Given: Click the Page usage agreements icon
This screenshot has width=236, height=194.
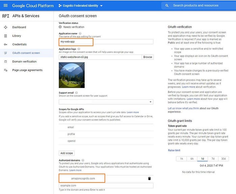Looking at the screenshot, I should point(6,70).
